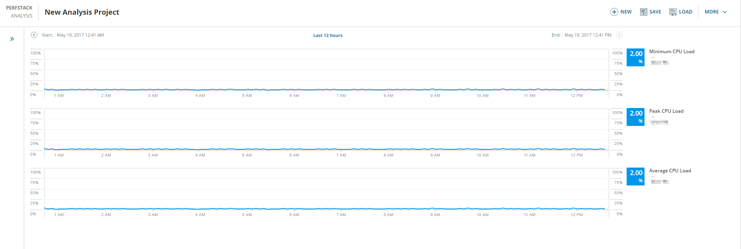Click the NEW plus circle icon
The height and width of the screenshot is (249, 741).
614,12
